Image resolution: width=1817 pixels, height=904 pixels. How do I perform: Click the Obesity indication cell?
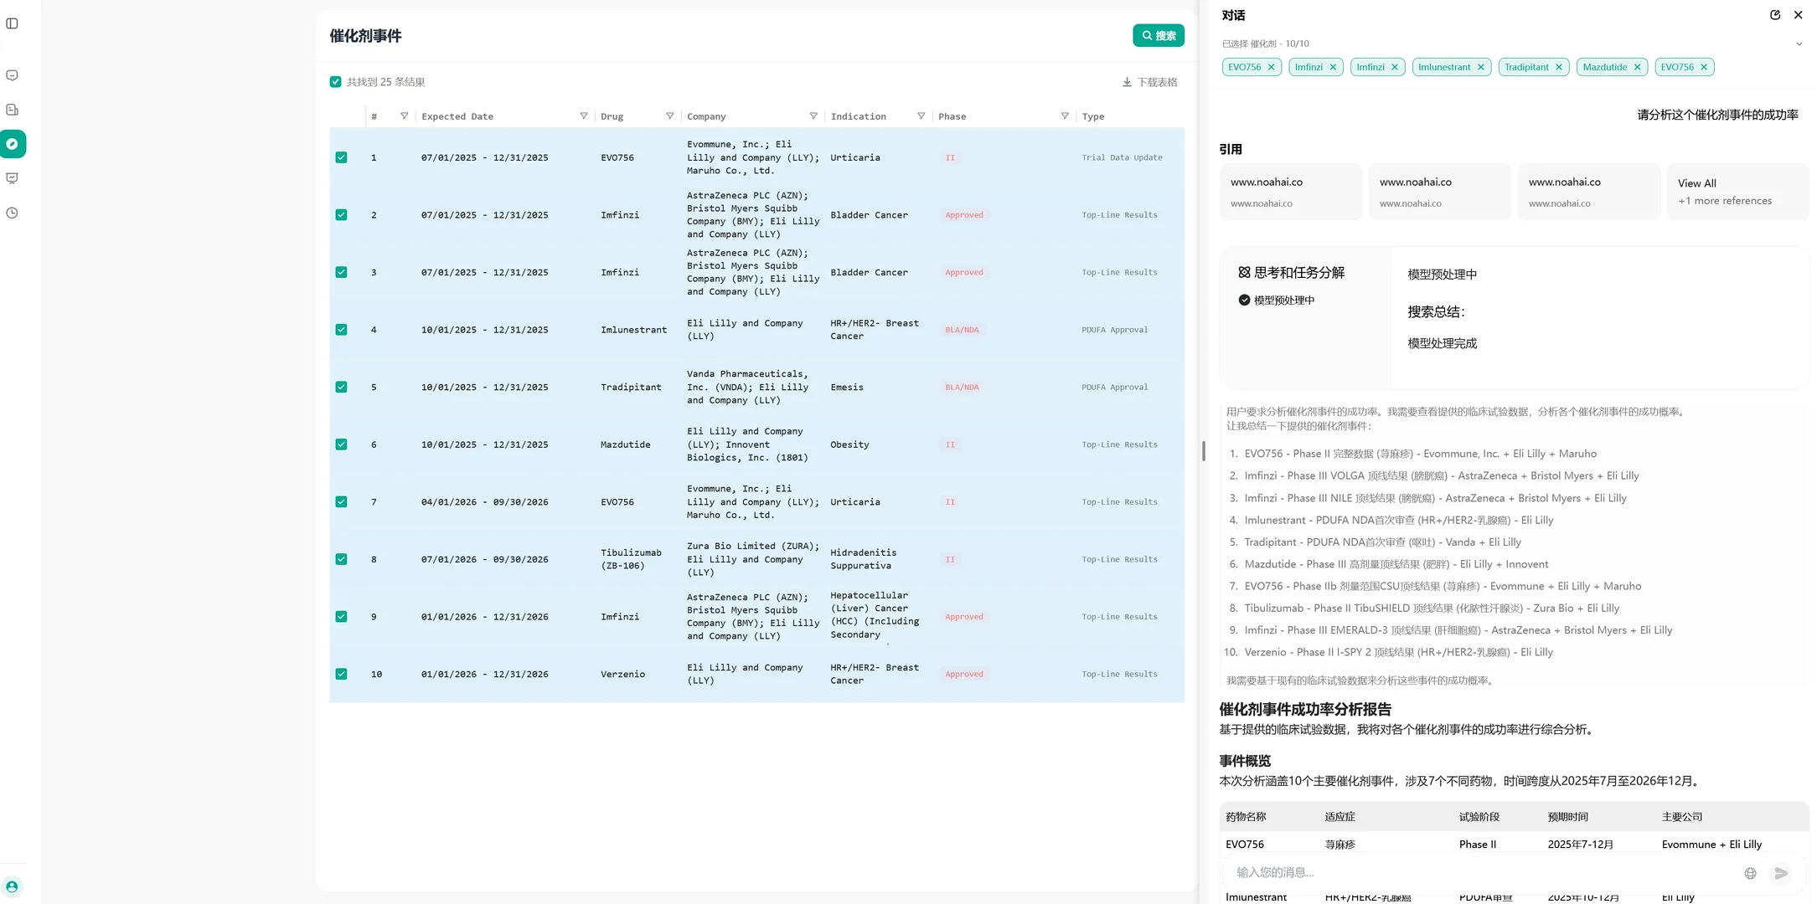[x=849, y=444]
